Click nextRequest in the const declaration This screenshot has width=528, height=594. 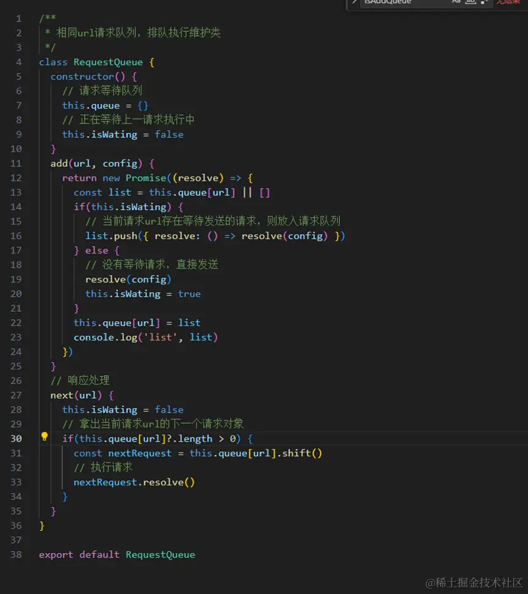(140, 454)
